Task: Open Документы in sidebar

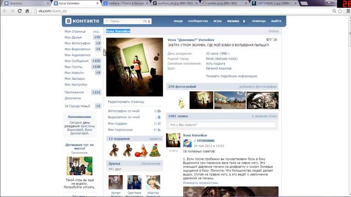Action: (73, 98)
